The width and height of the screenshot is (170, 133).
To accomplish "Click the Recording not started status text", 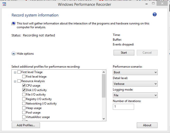I will click(x=39, y=35).
